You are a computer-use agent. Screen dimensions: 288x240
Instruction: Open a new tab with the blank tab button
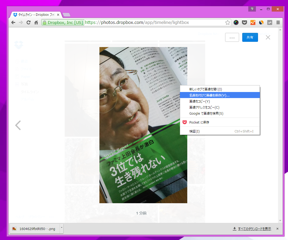pyautogui.click(x=66, y=15)
